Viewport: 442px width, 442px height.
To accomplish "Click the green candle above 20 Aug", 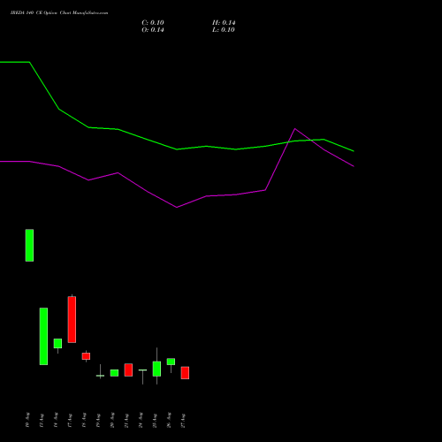I will (x=114, y=373).
